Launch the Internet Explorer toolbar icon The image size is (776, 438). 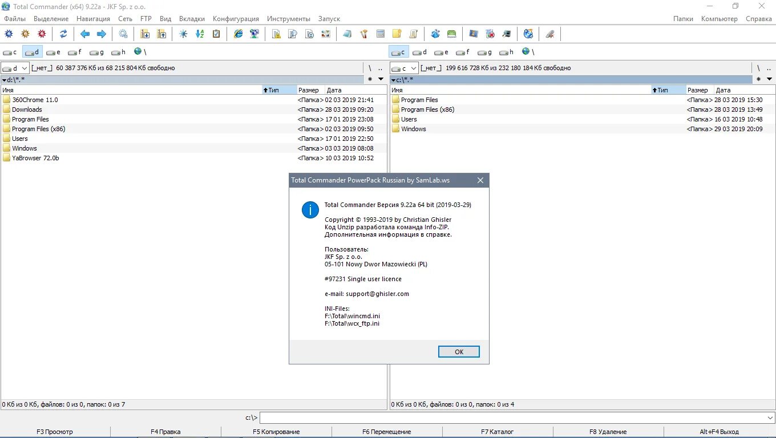(239, 34)
